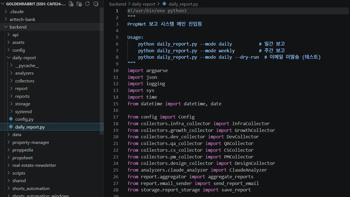Screen dimensions: 350x197
Task: Expand the storage folder
Action: 11,104
